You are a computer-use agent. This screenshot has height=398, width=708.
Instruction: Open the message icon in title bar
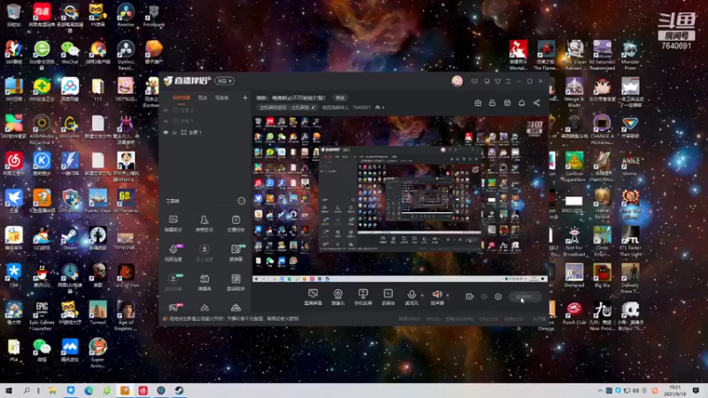pyautogui.click(x=474, y=81)
